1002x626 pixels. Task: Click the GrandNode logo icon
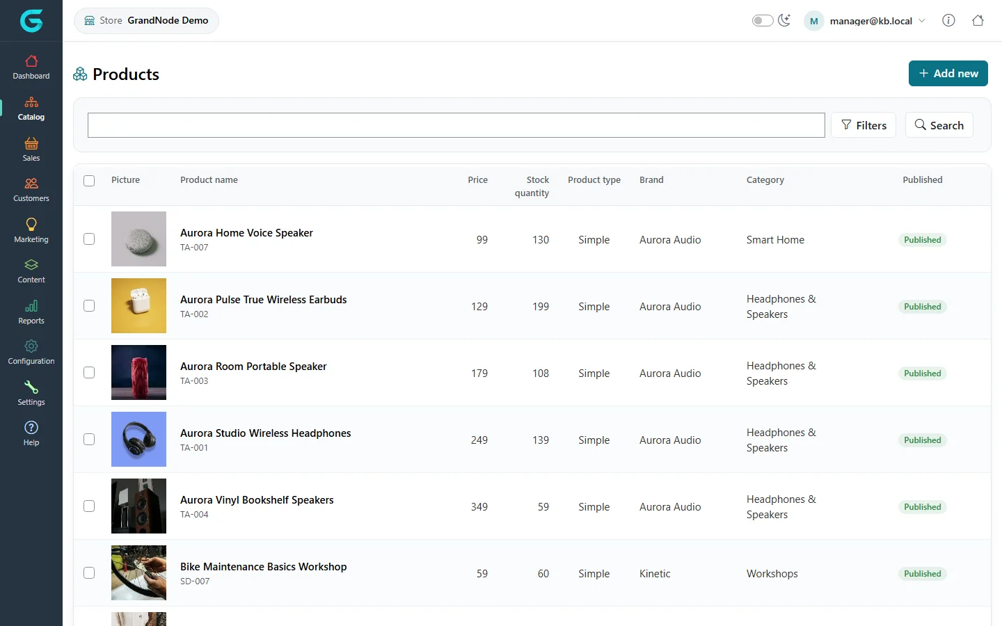tap(31, 21)
